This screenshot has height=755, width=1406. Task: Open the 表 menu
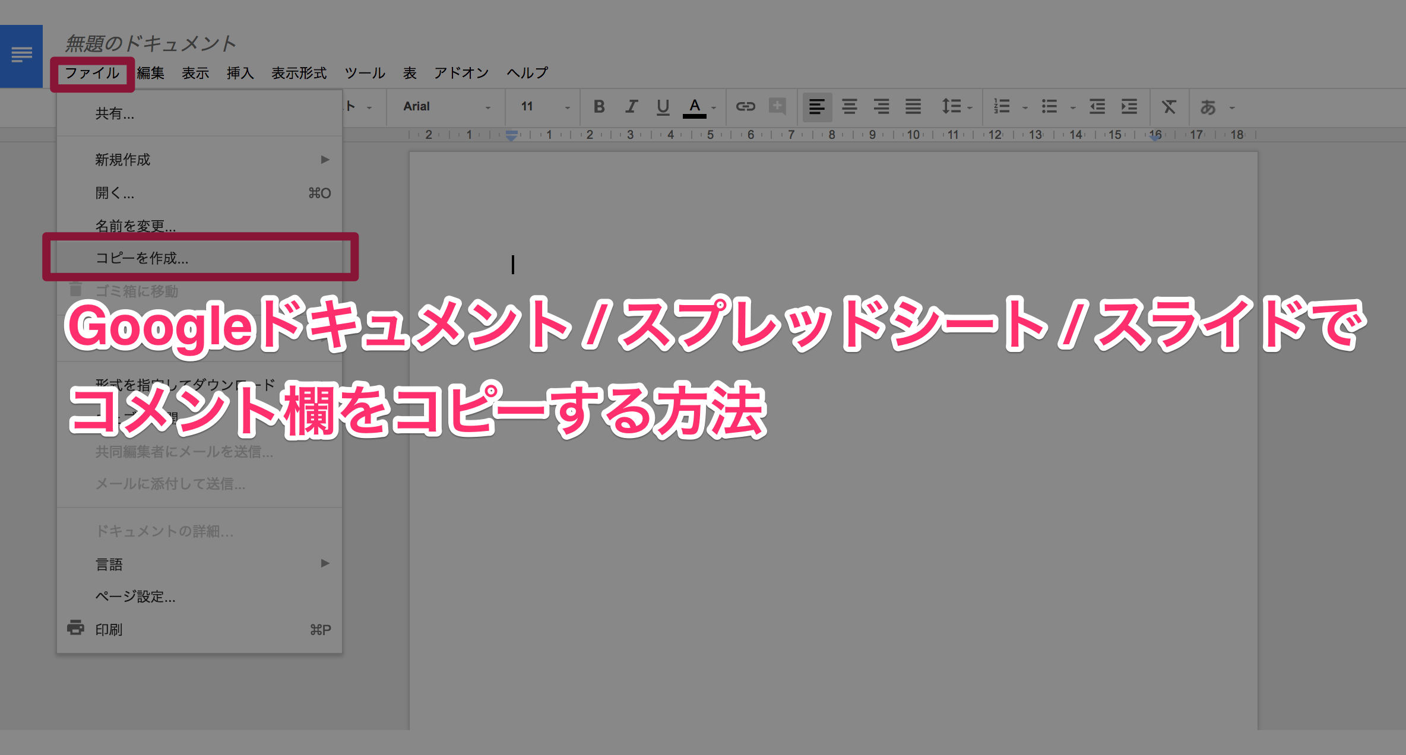pos(410,73)
